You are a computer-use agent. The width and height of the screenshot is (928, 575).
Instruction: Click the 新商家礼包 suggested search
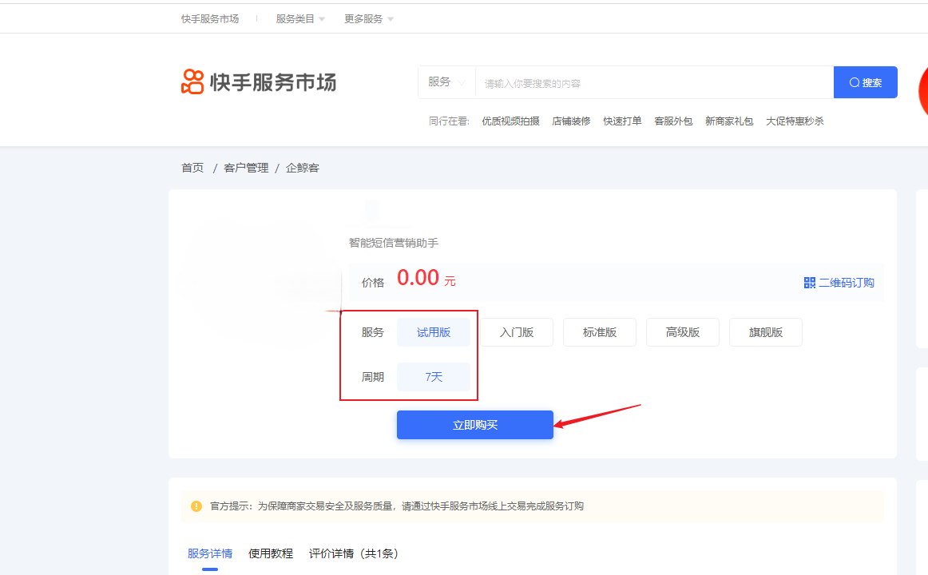(729, 121)
